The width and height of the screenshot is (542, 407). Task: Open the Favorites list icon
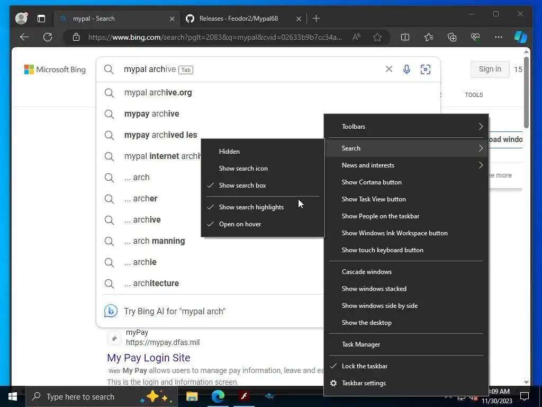click(429, 37)
